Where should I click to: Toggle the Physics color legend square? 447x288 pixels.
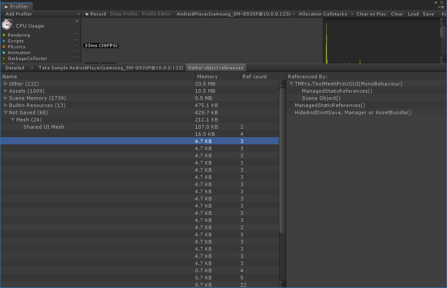coord(4,47)
